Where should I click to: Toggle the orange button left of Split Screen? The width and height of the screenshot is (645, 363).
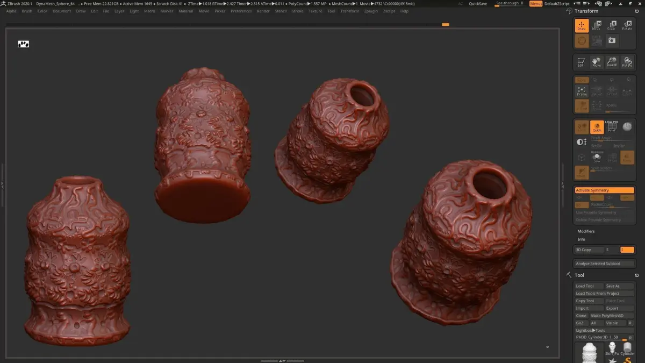[582, 173]
